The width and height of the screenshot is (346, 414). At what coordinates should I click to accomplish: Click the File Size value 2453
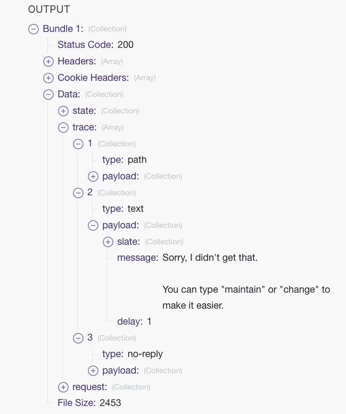point(110,403)
